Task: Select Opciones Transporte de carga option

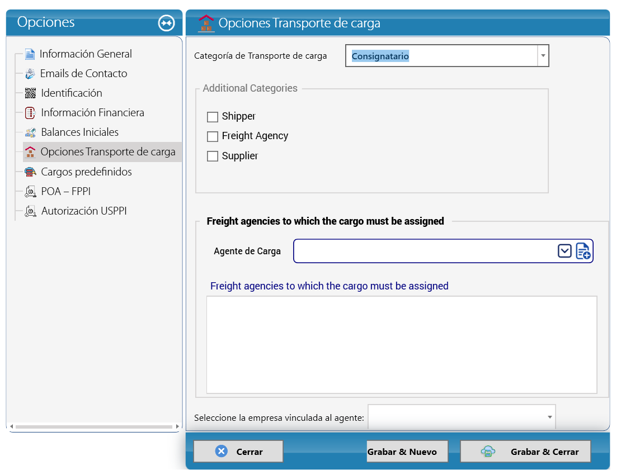Action: pos(108,152)
